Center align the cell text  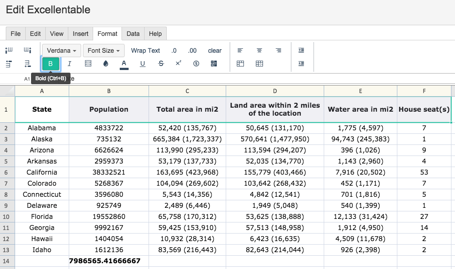coord(259,51)
